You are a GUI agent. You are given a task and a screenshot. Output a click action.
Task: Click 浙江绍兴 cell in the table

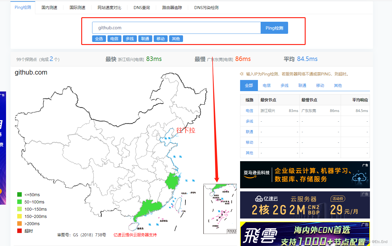tap(268, 111)
